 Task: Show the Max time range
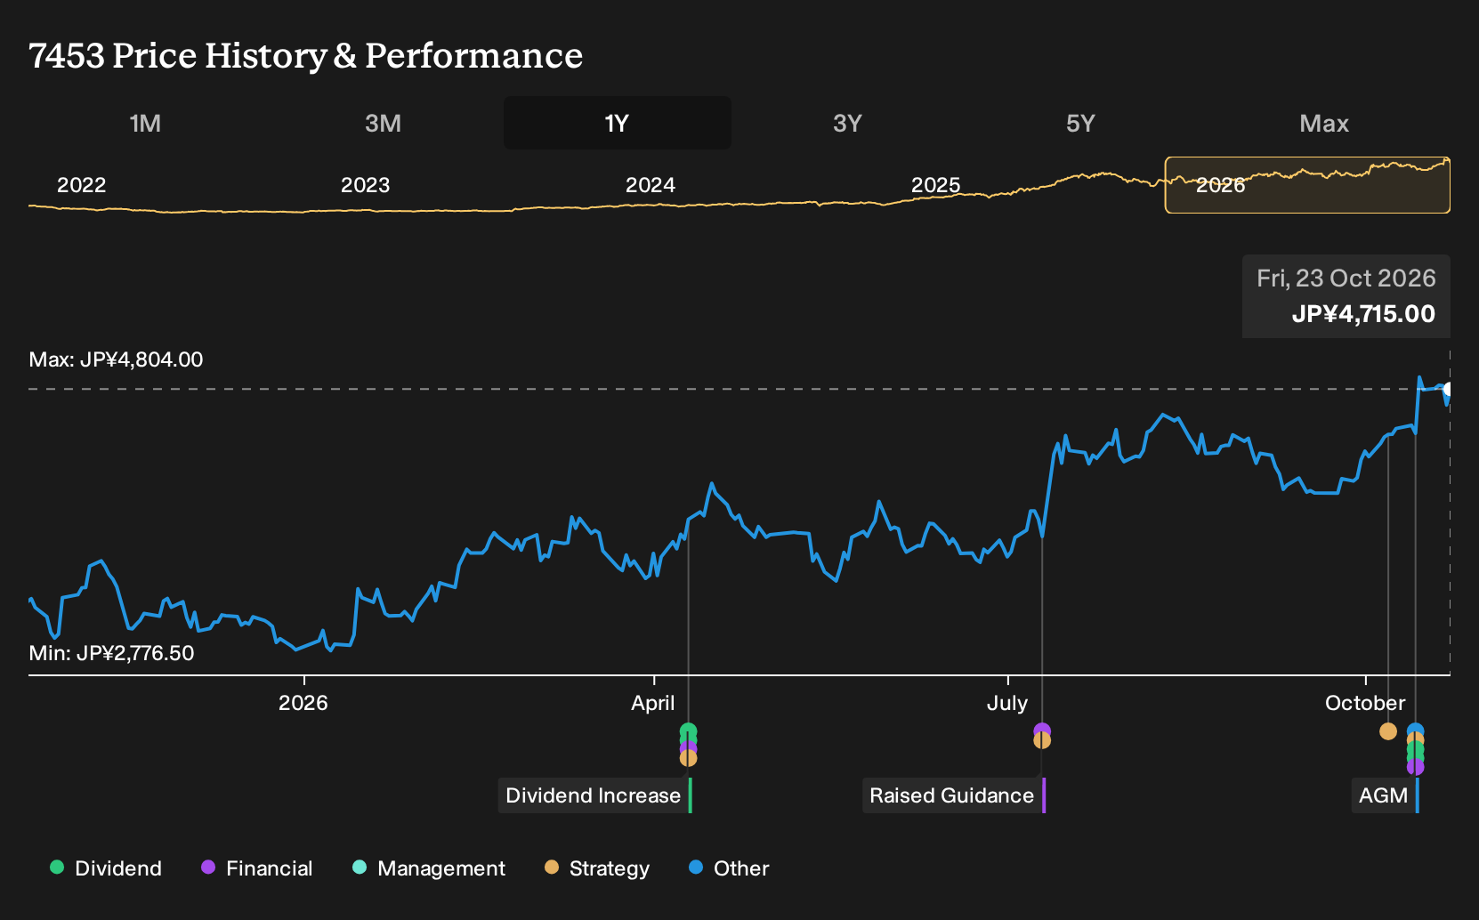(x=1324, y=123)
